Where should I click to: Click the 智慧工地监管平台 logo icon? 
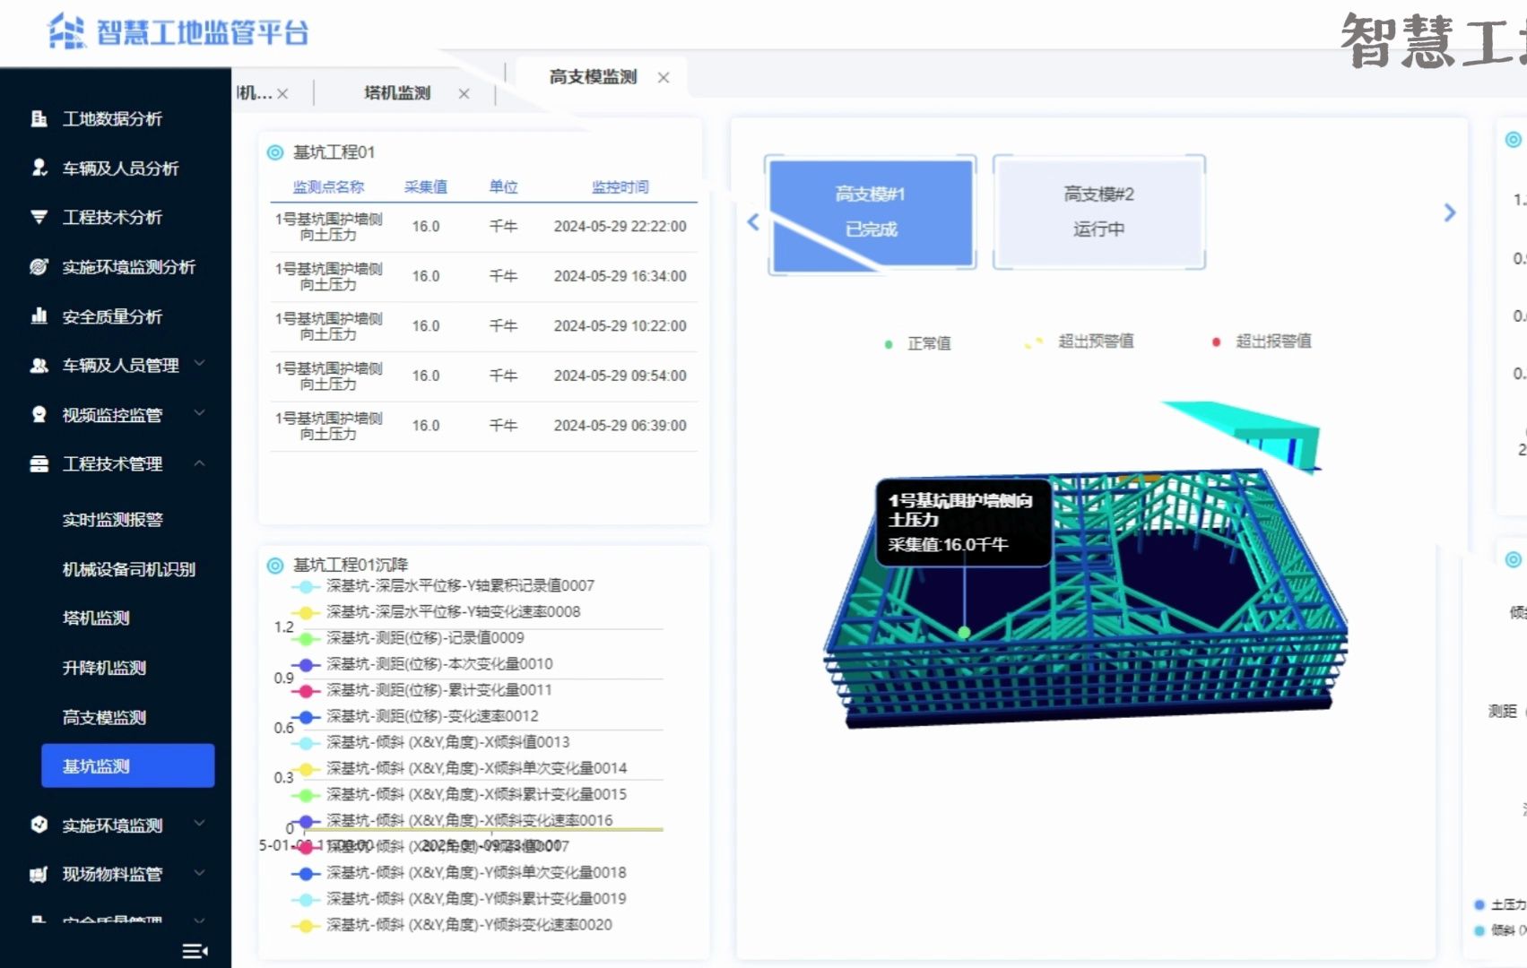click(x=66, y=31)
